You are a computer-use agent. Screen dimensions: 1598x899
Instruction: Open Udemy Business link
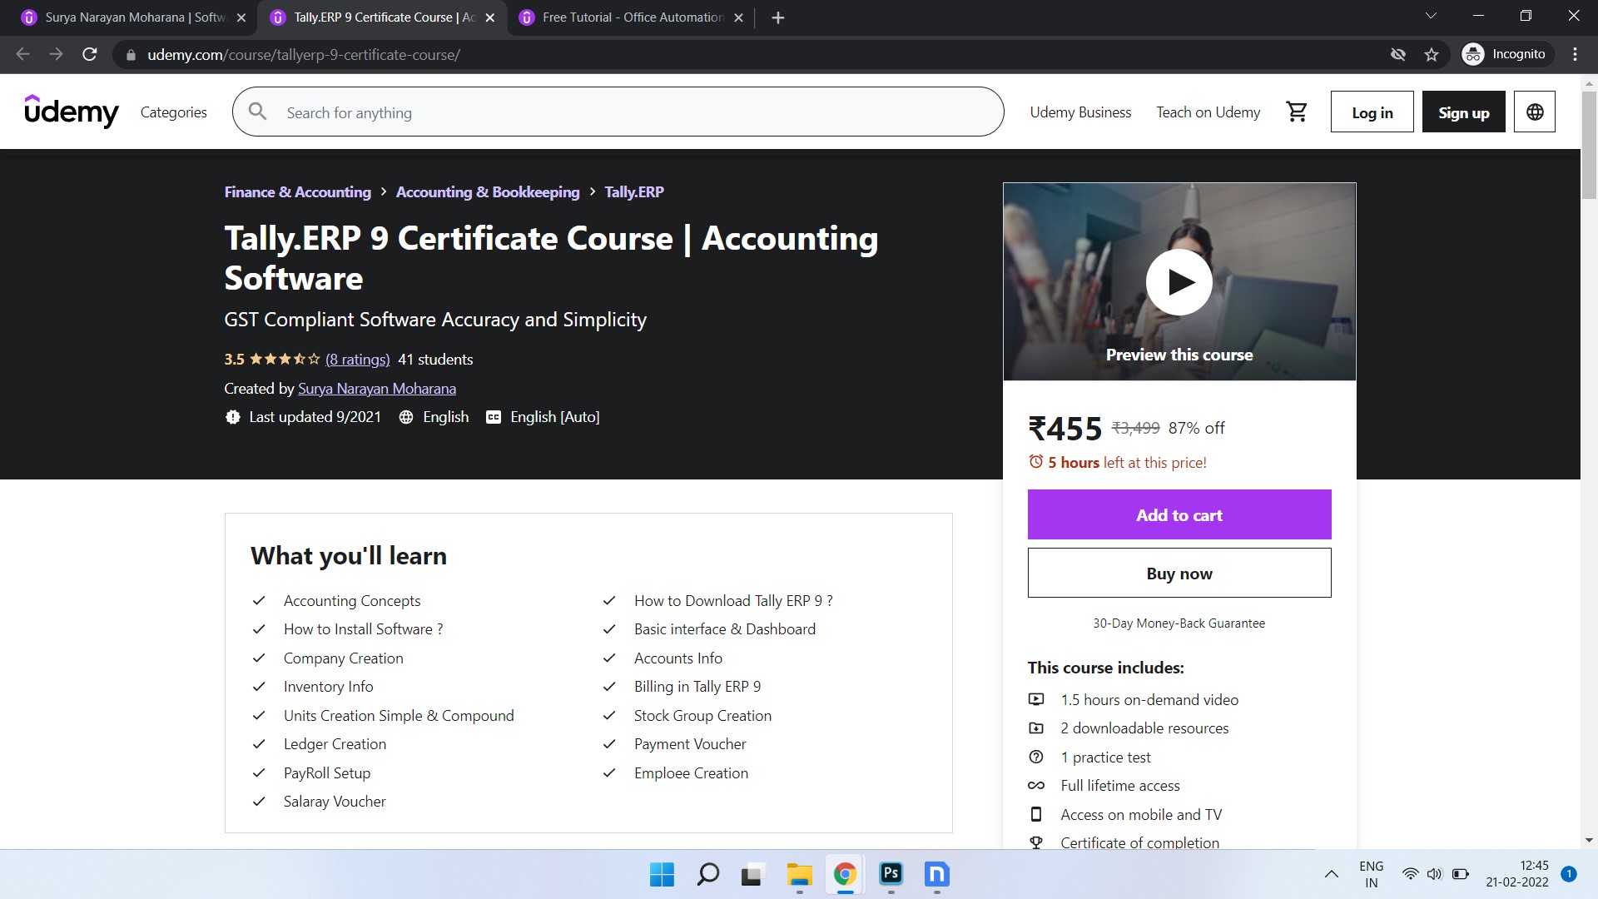[x=1080, y=112]
